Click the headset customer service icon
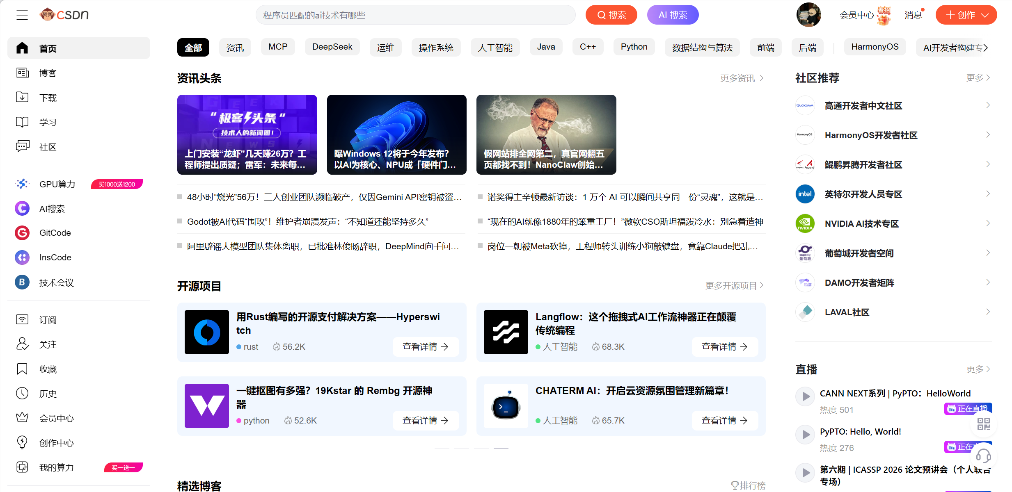The image size is (1012, 492). click(983, 456)
